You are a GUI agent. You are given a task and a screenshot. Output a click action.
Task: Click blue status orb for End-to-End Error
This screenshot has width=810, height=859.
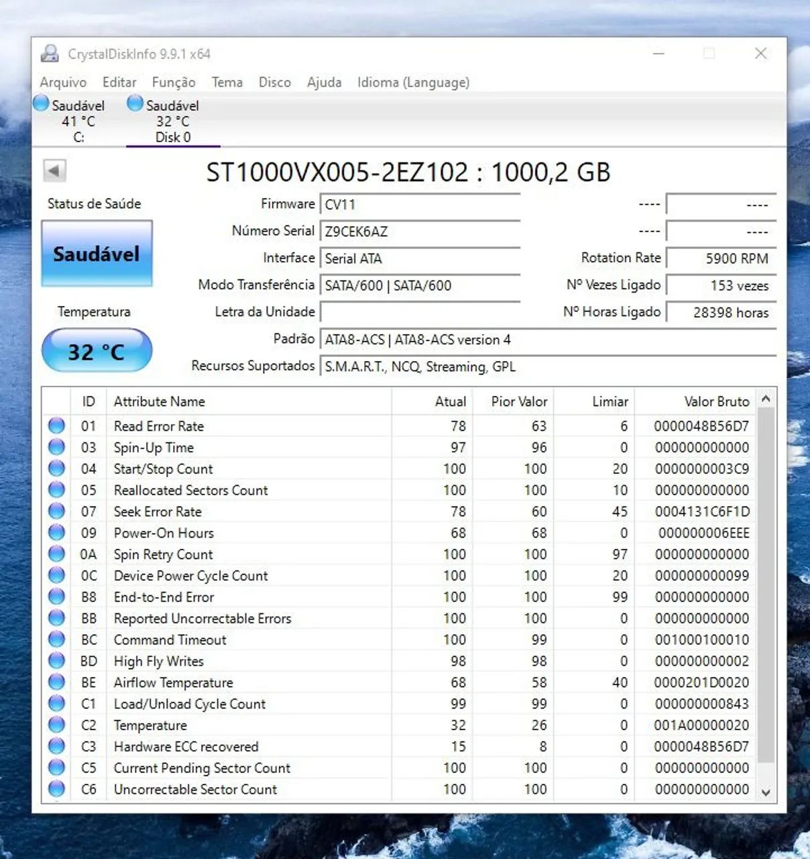tap(56, 597)
